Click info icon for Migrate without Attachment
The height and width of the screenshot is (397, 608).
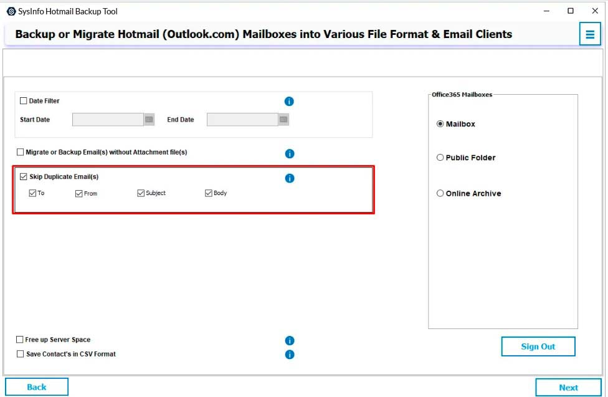tap(289, 154)
